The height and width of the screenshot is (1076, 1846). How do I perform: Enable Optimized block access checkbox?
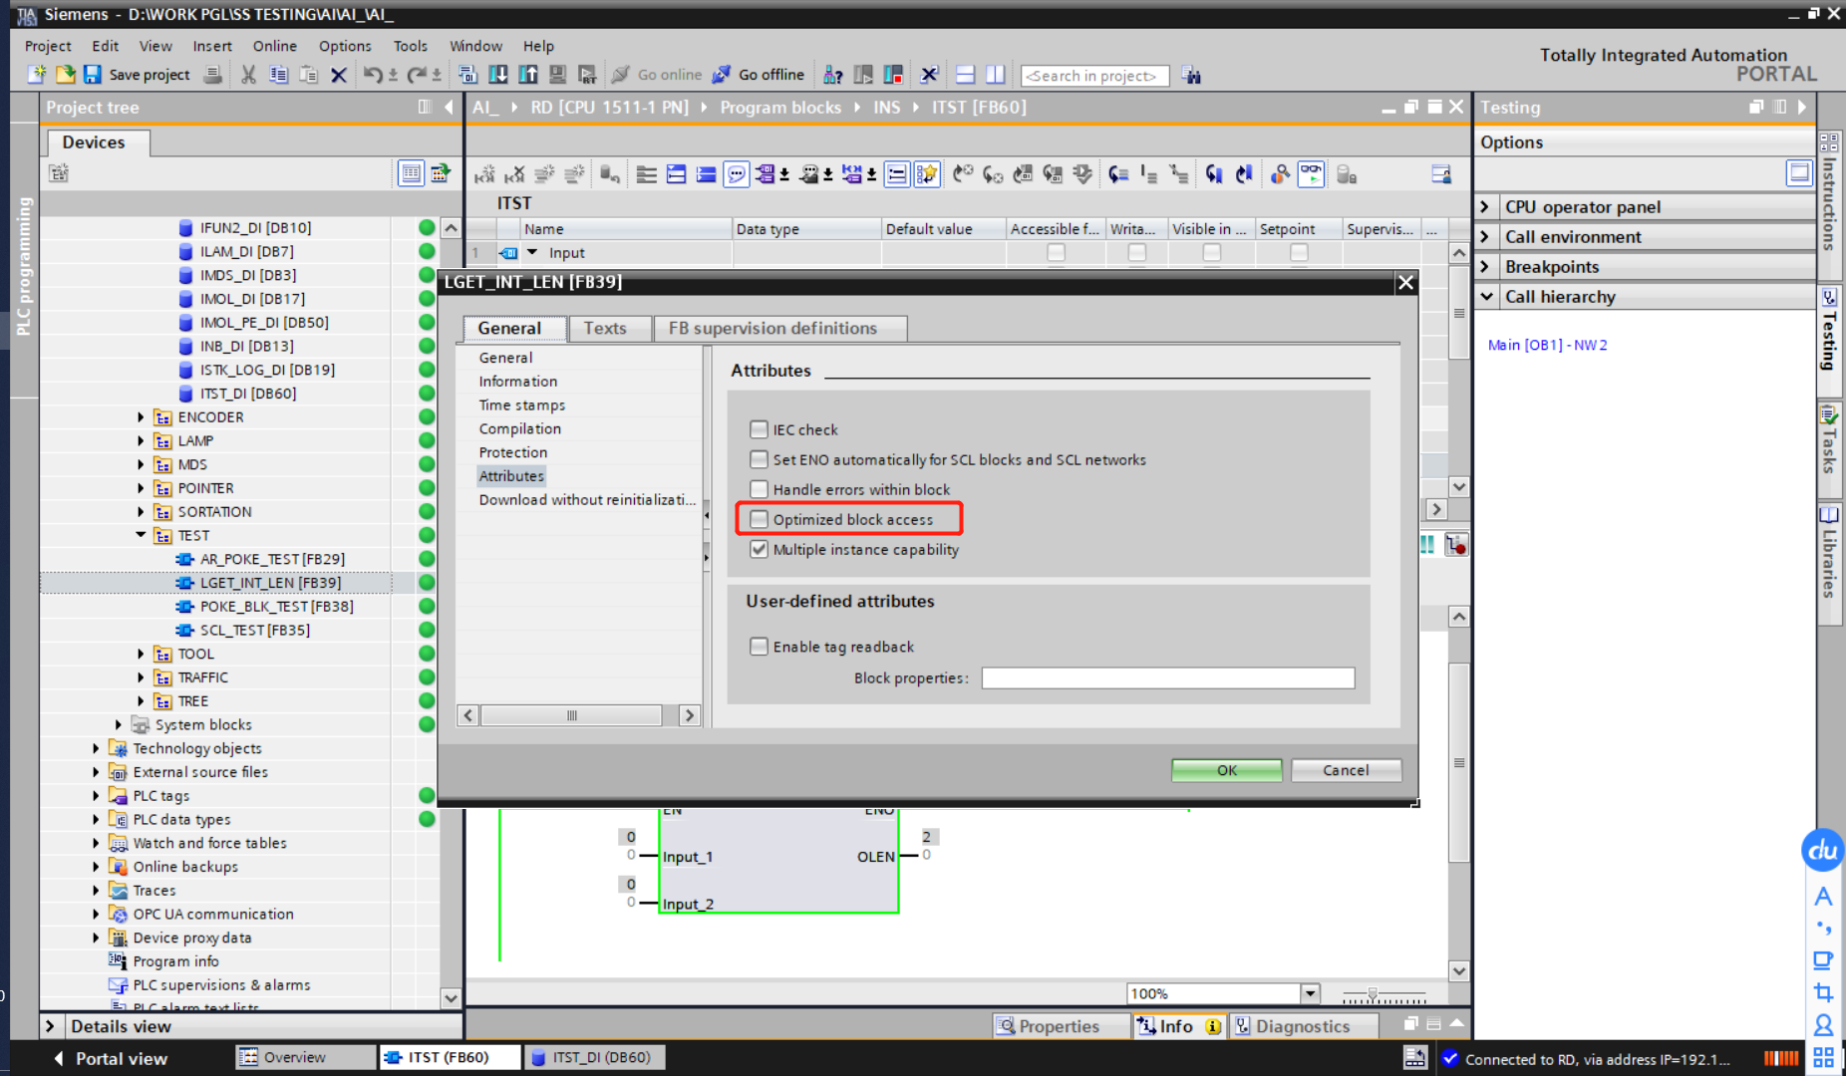pos(760,519)
